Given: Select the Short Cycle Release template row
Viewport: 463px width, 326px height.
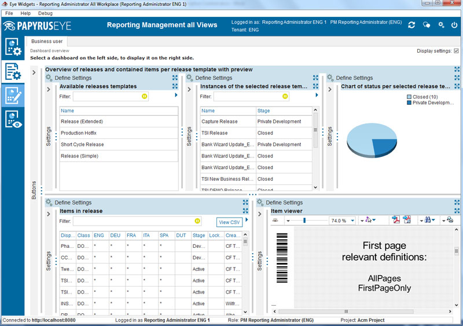Looking at the screenshot, I should click(x=119, y=145).
